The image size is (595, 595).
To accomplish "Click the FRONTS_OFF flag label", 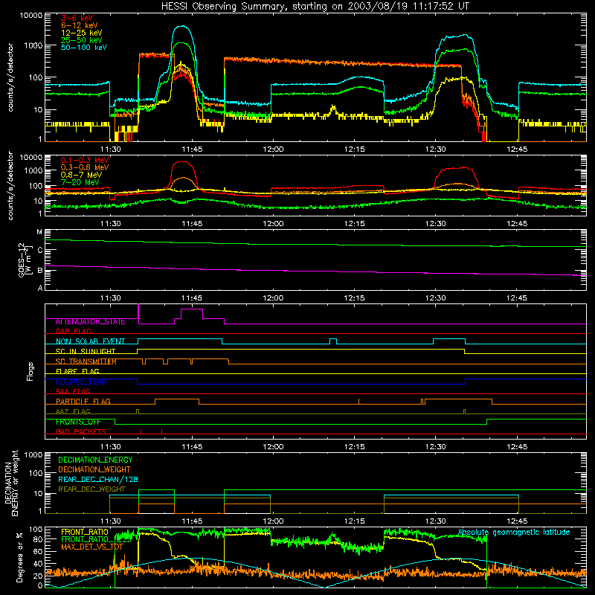I will tap(78, 422).
